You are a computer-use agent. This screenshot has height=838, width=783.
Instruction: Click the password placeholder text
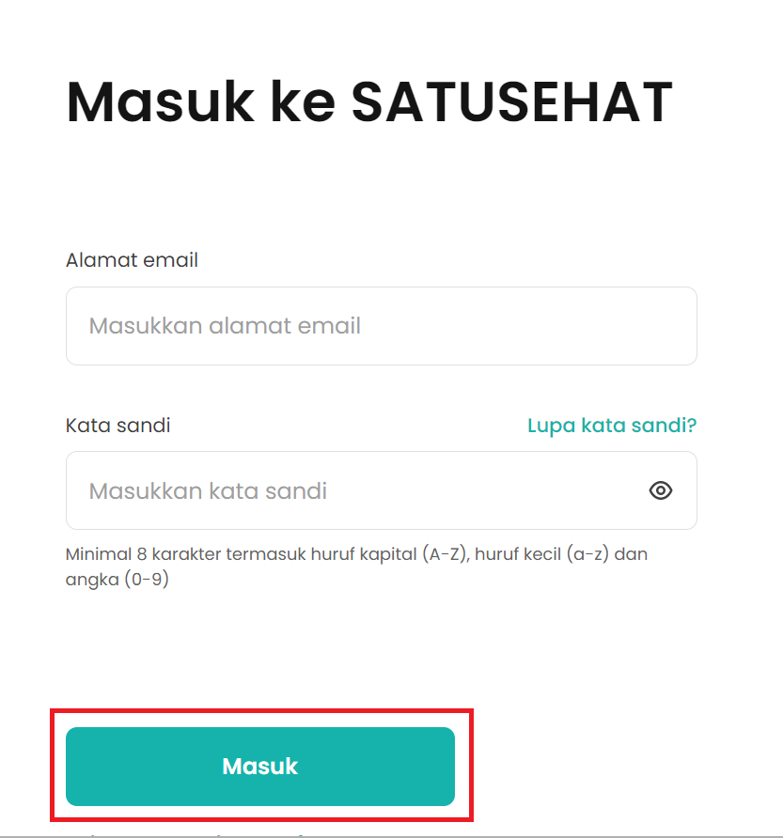pos(208,490)
